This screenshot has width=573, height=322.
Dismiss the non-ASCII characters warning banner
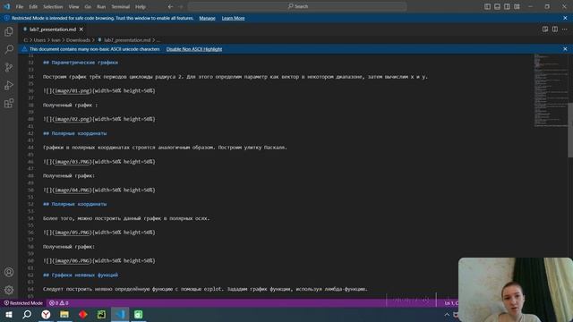coord(565,49)
